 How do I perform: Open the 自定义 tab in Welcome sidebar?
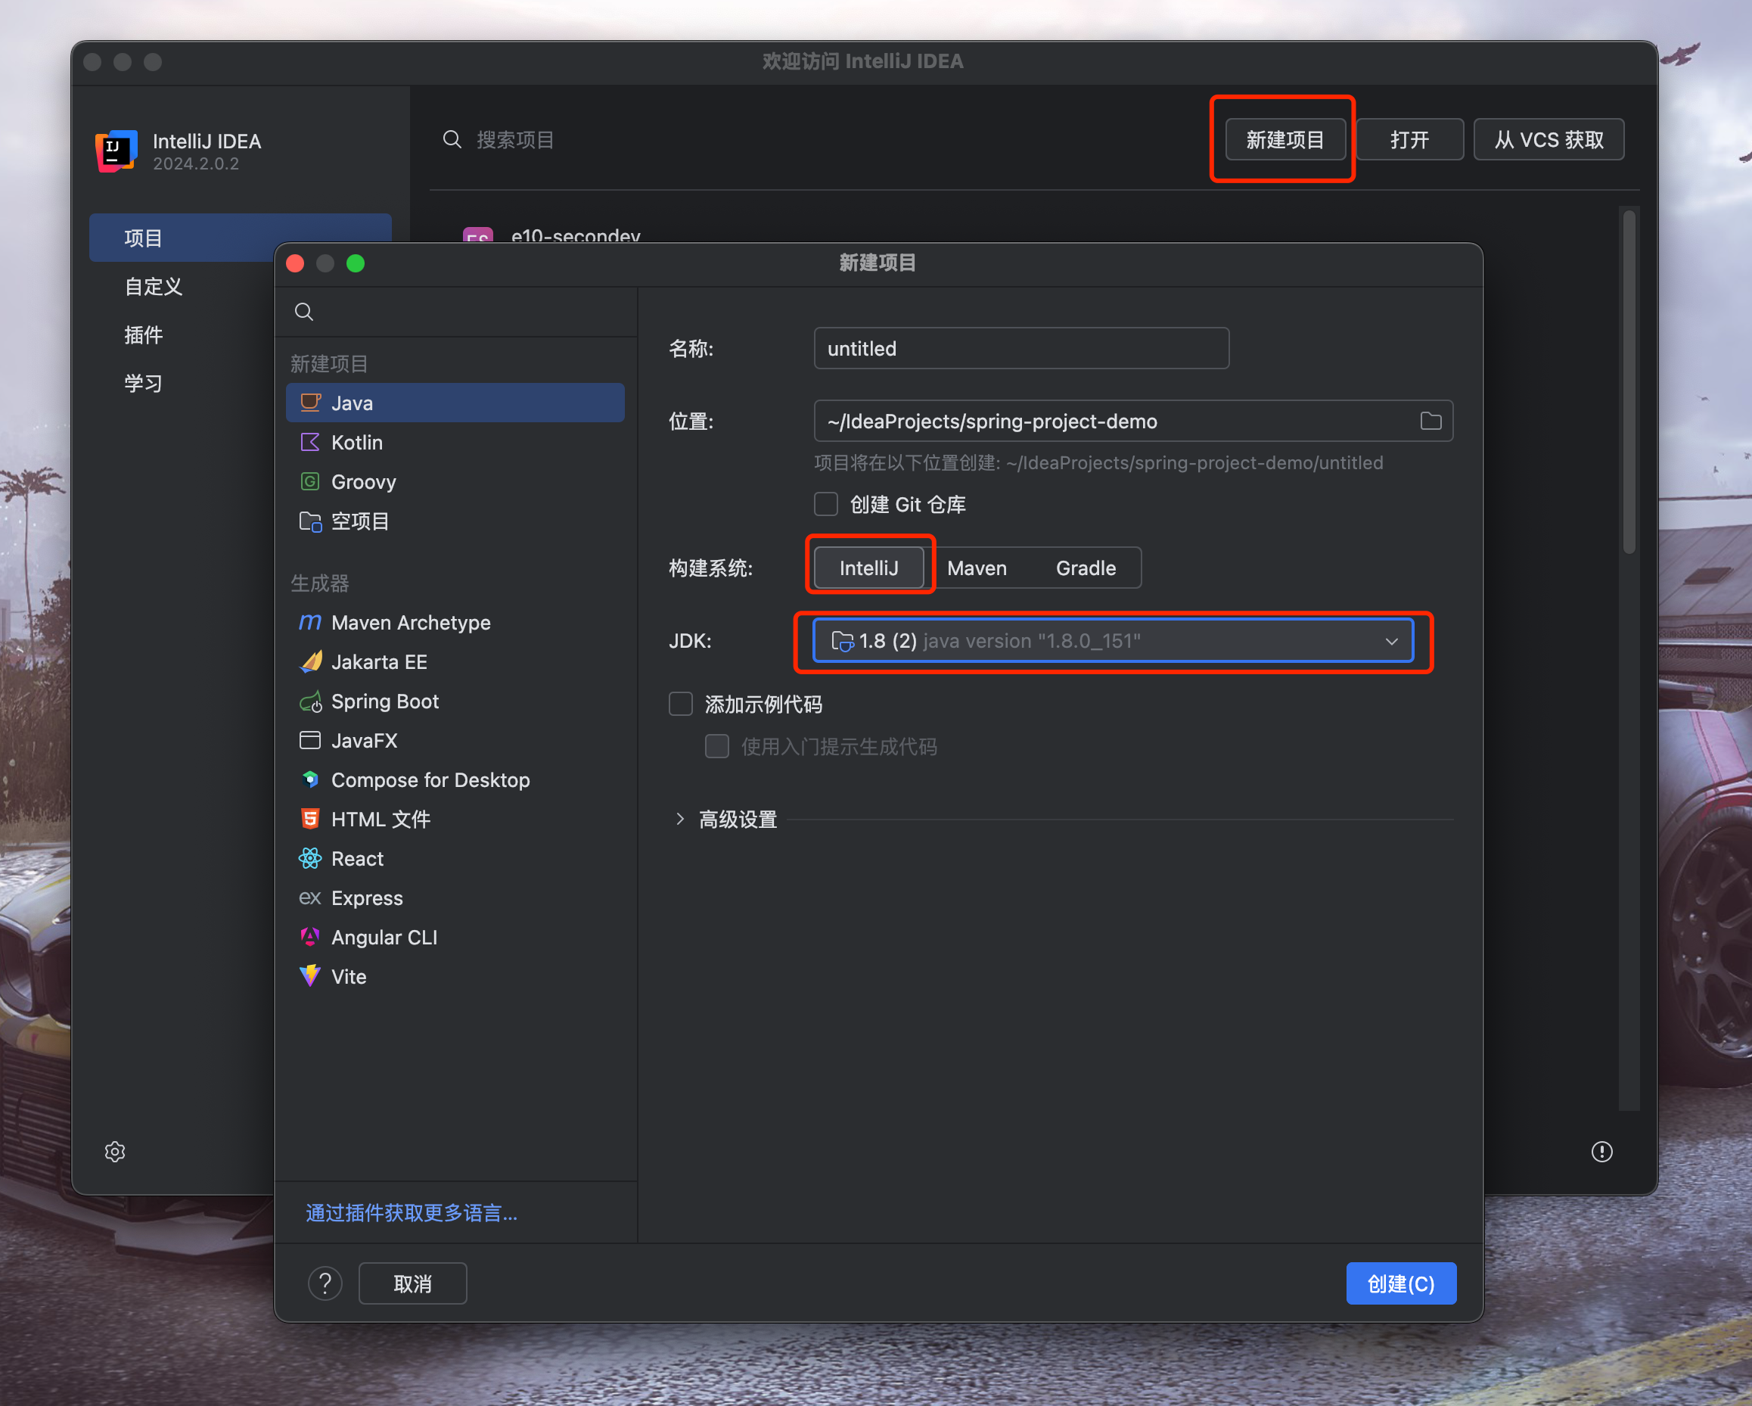coord(153,286)
